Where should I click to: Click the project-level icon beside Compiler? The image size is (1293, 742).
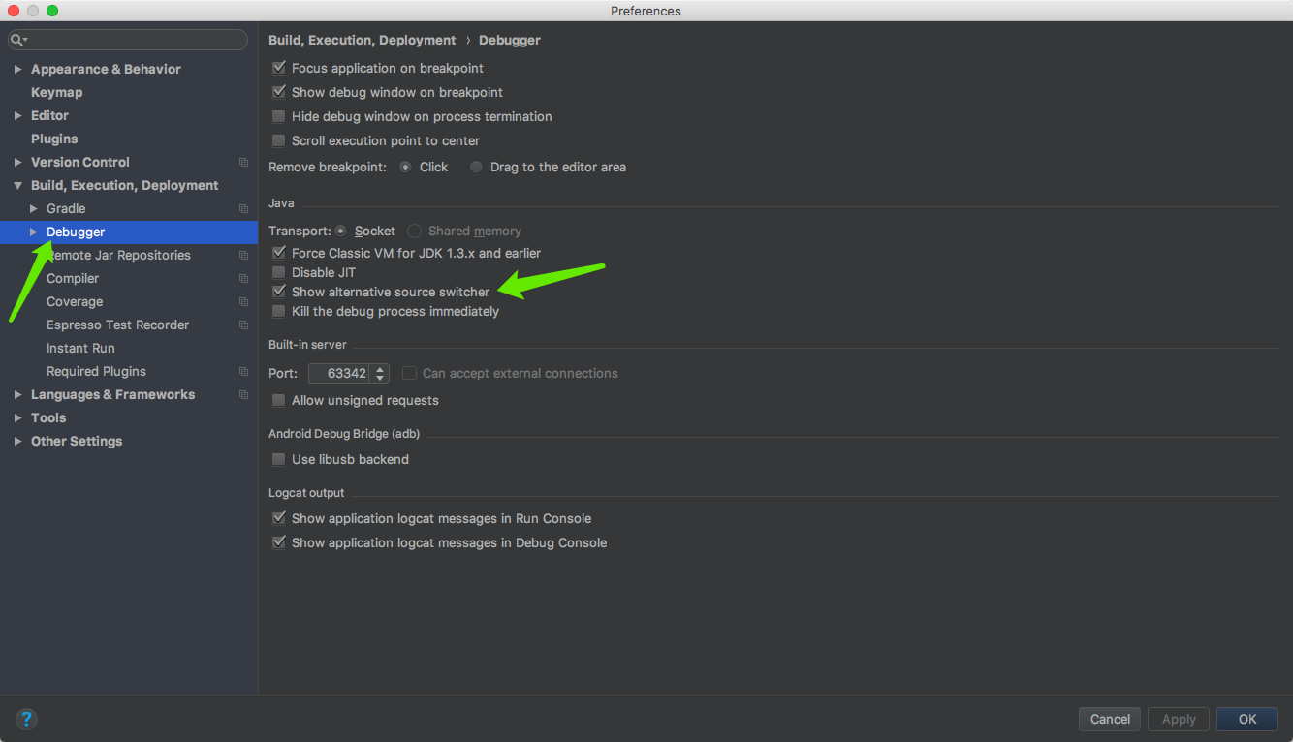243,278
